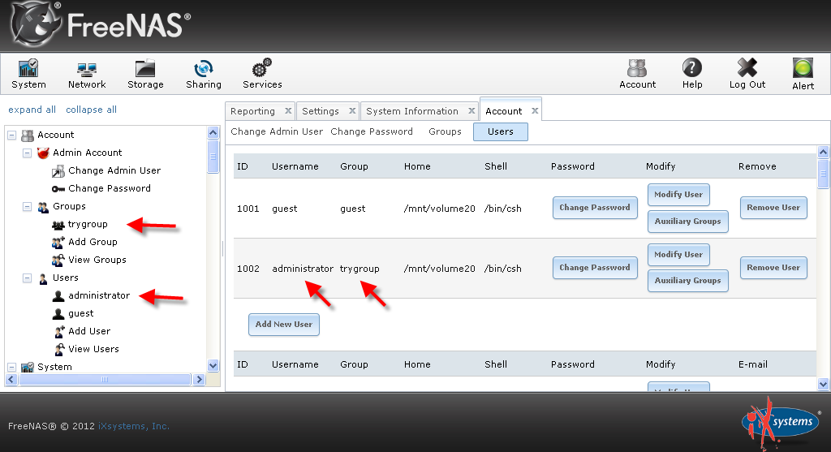
Task: Click the collapse all link
Action: pos(91,110)
